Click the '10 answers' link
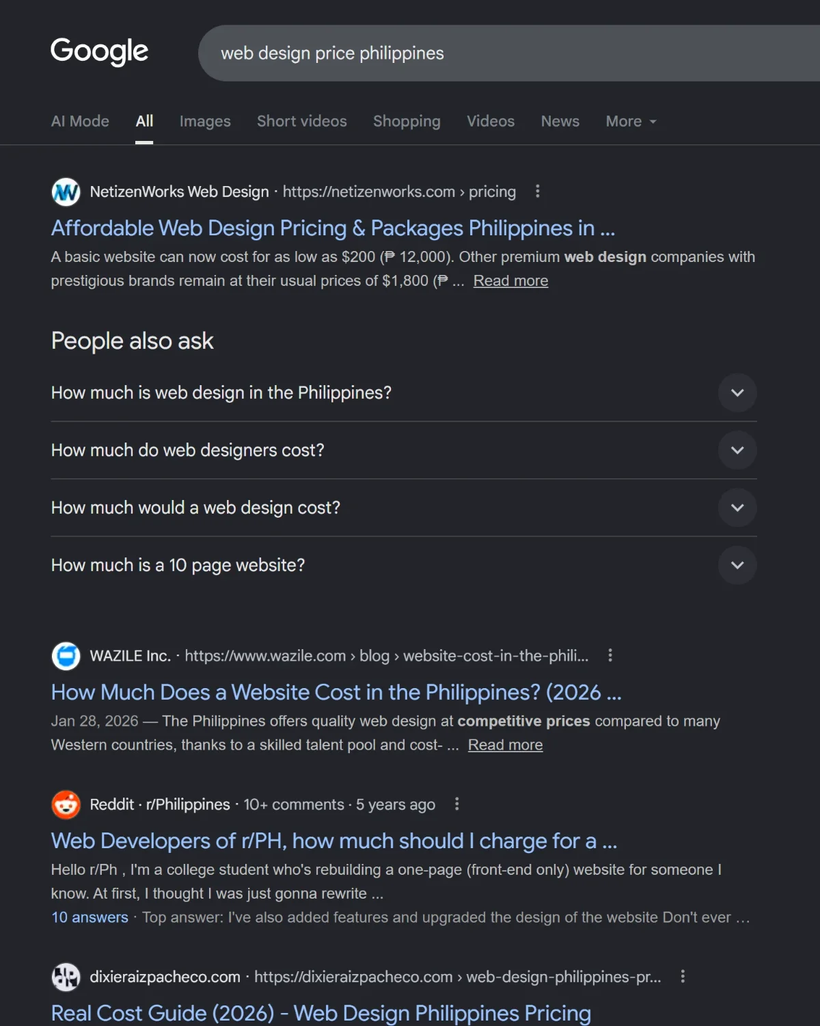 (x=90, y=917)
